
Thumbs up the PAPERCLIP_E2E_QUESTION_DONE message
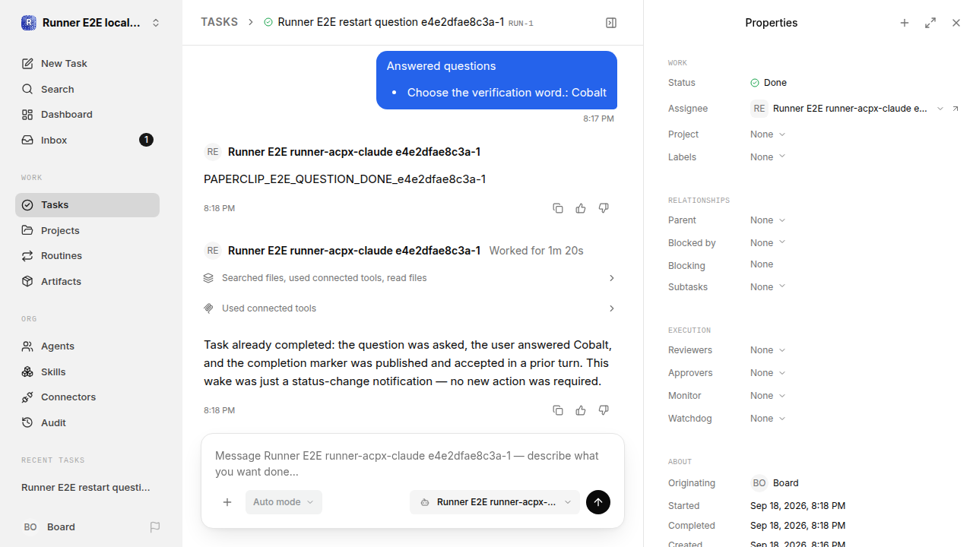click(581, 208)
